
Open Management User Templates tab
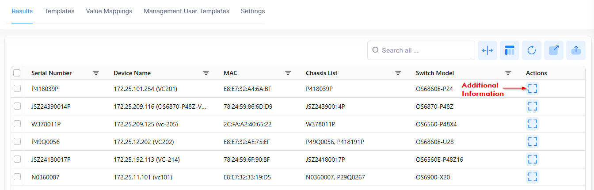click(186, 11)
